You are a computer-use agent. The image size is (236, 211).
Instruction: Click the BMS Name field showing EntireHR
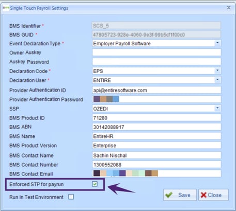(x=156, y=136)
